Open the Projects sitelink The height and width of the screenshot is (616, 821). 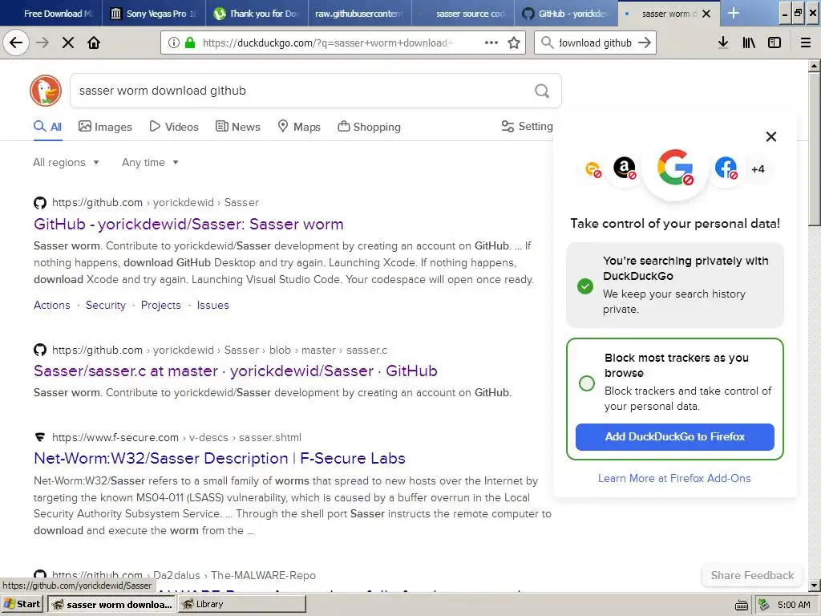tap(160, 305)
